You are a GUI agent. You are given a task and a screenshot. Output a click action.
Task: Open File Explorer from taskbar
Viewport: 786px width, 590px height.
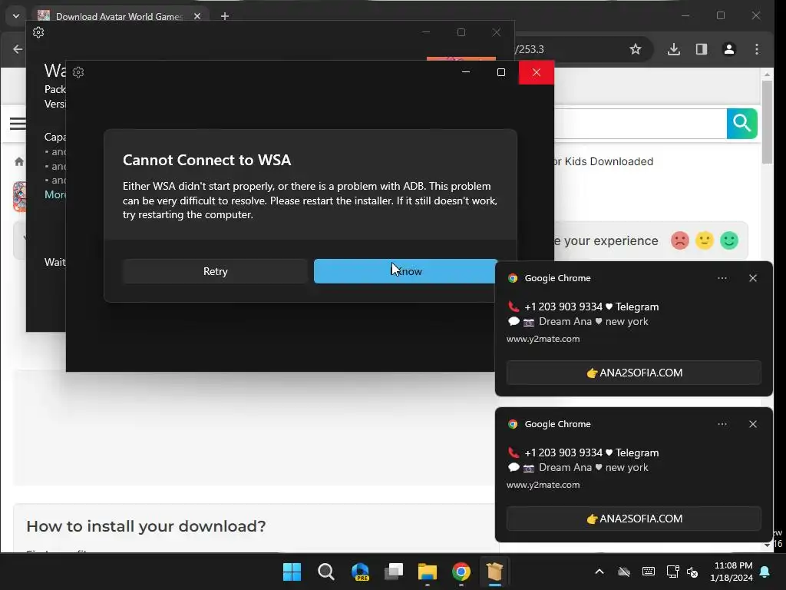click(x=428, y=572)
